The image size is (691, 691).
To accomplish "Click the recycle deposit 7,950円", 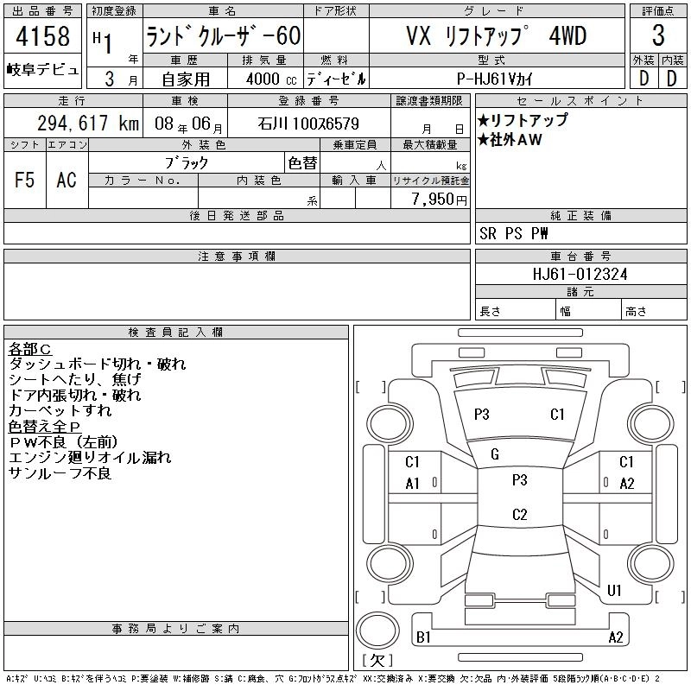I will point(439,199).
